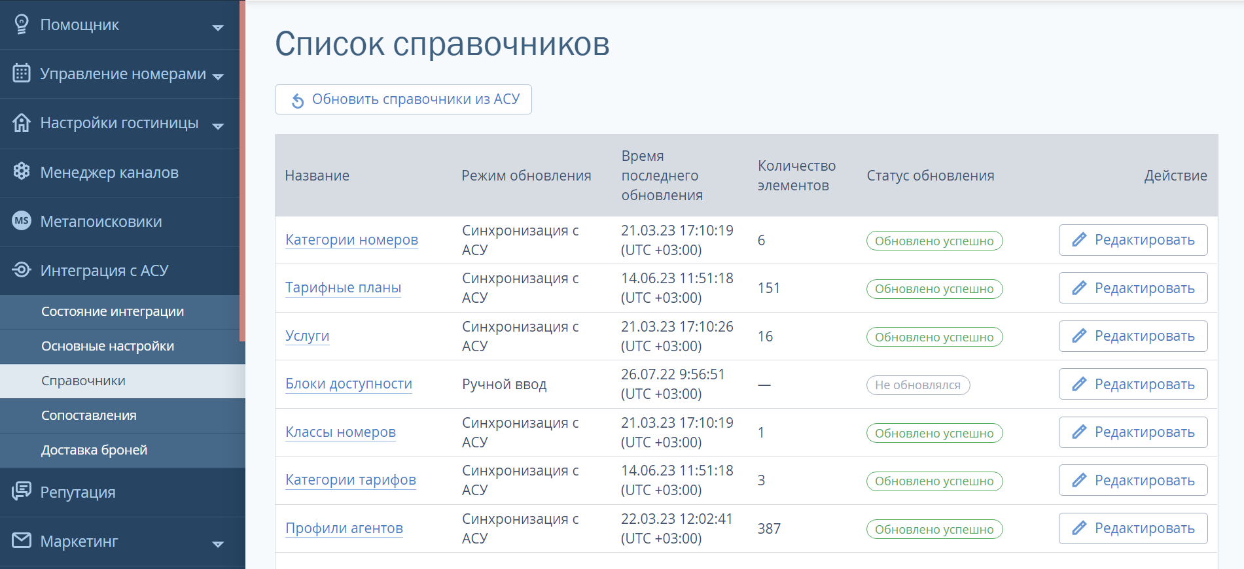Click the house icon for Настройки гостиницы
1244x569 pixels.
click(21, 122)
